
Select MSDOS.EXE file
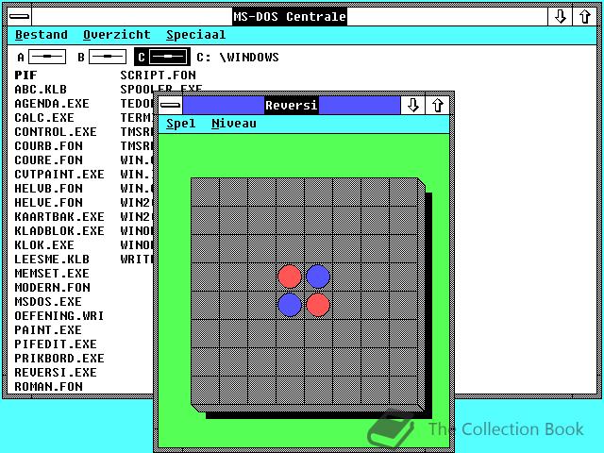[x=48, y=302]
